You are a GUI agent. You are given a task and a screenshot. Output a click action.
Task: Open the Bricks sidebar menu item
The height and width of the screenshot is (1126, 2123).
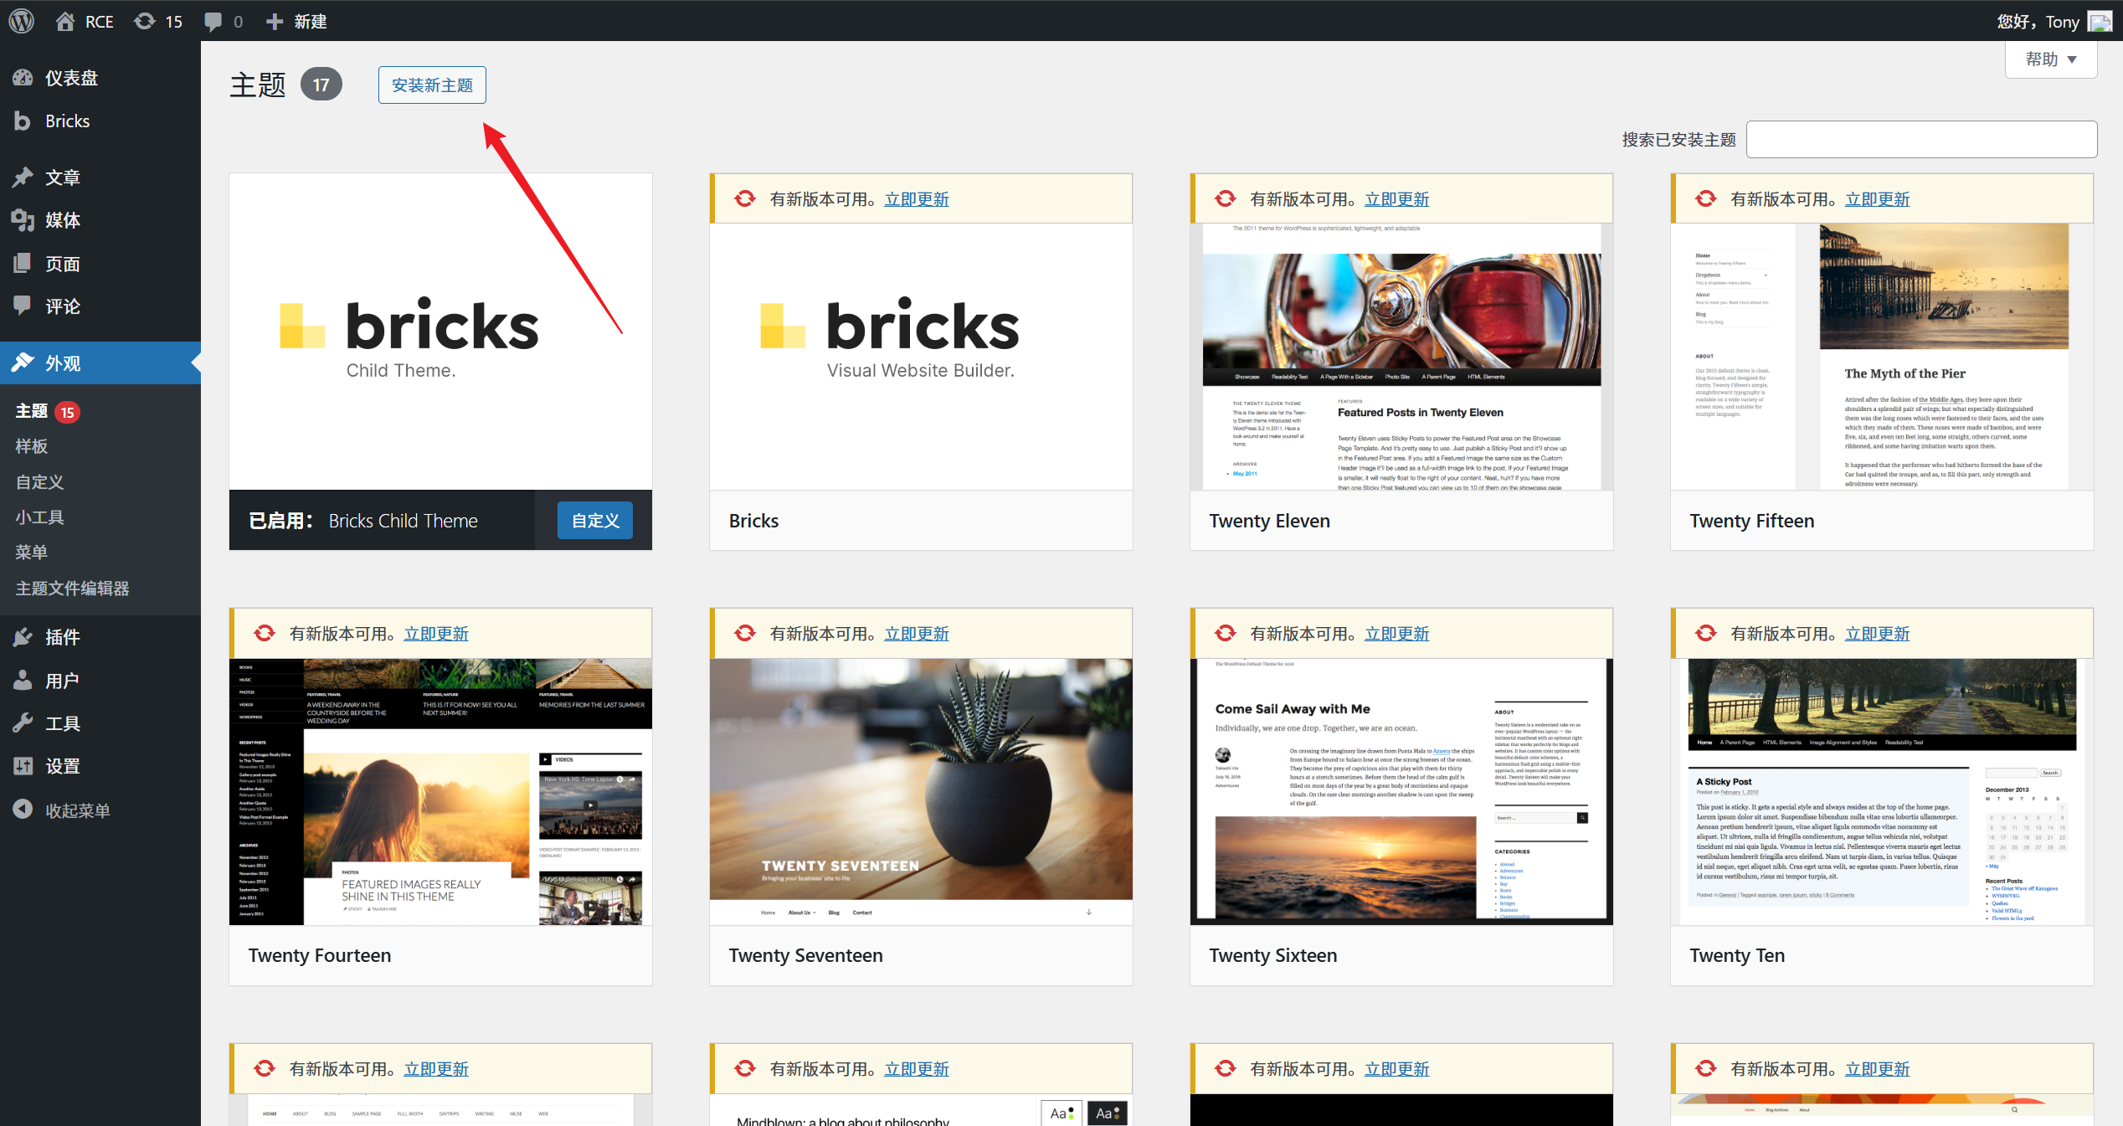click(x=67, y=121)
